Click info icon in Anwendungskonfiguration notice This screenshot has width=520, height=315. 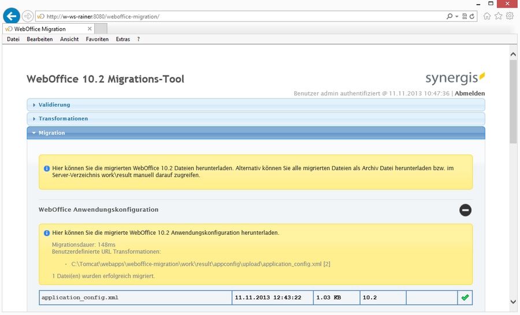click(x=47, y=233)
